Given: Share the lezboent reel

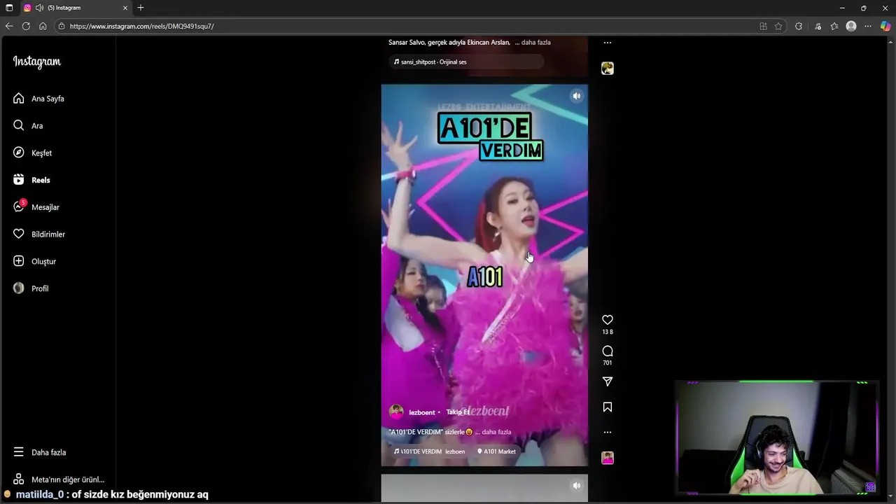Looking at the screenshot, I should pos(608,381).
